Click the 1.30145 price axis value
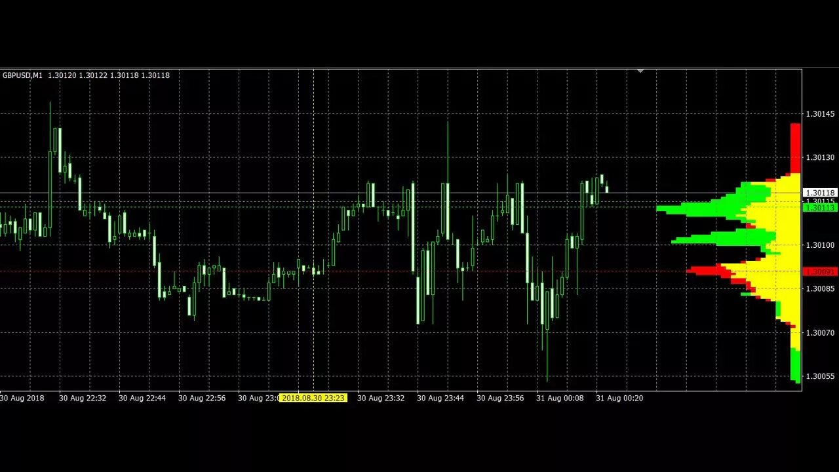Viewport: 839px width, 472px height. coord(821,114)
